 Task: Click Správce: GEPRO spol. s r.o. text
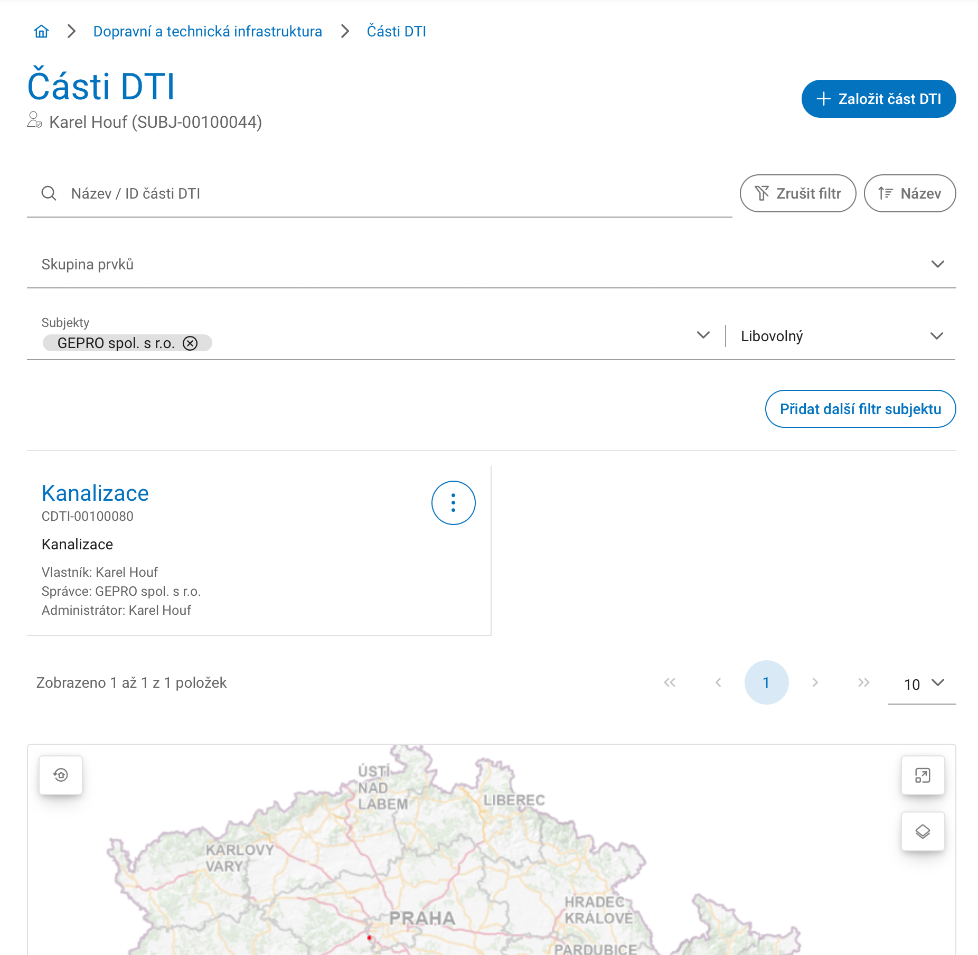[121, 591]
